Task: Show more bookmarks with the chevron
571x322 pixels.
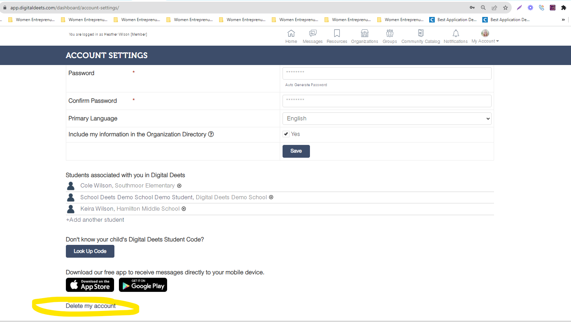Action: 563,20
